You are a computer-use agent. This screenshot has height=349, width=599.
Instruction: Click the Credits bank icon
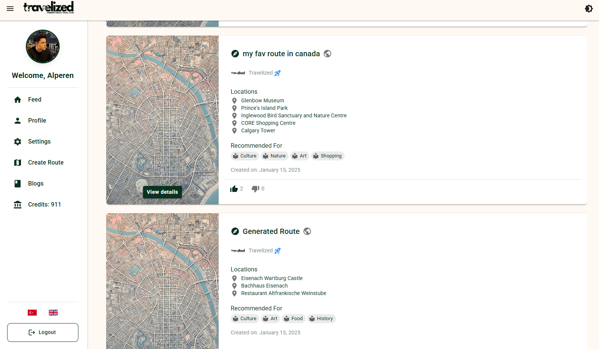point(18,204)
